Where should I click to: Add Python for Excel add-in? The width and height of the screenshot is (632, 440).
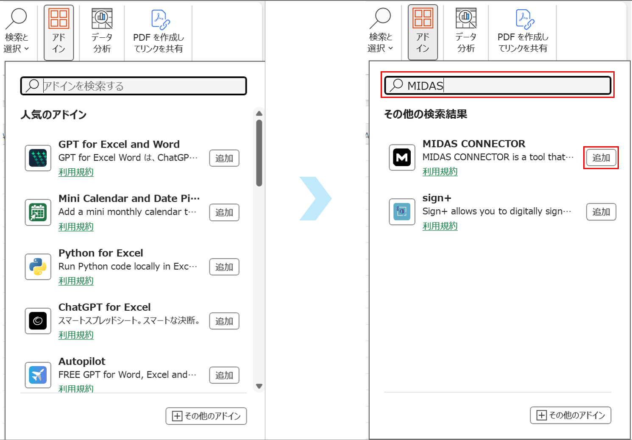[224, 267]
